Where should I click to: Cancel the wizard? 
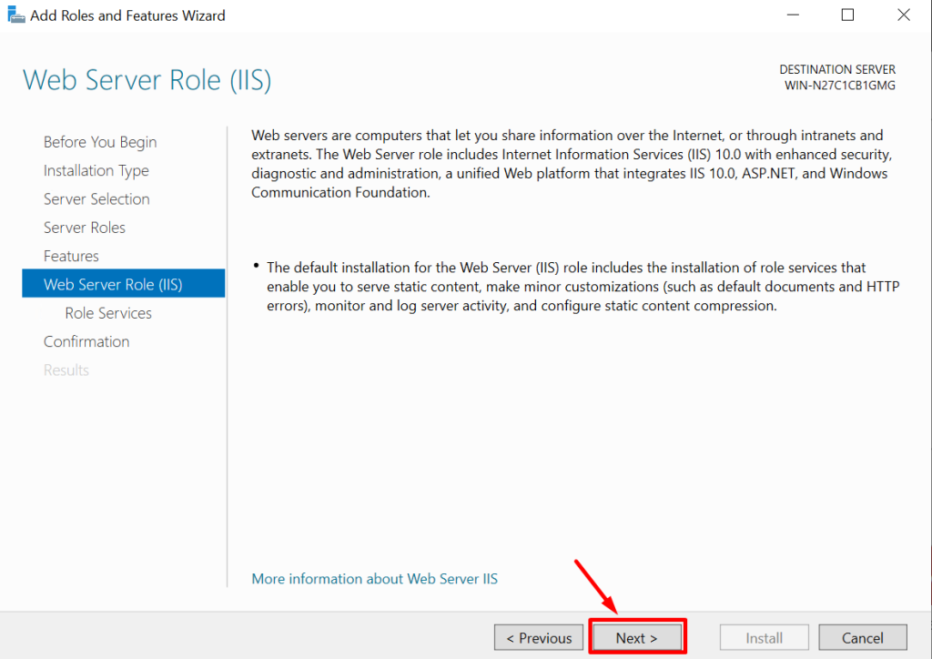point(862,638)
